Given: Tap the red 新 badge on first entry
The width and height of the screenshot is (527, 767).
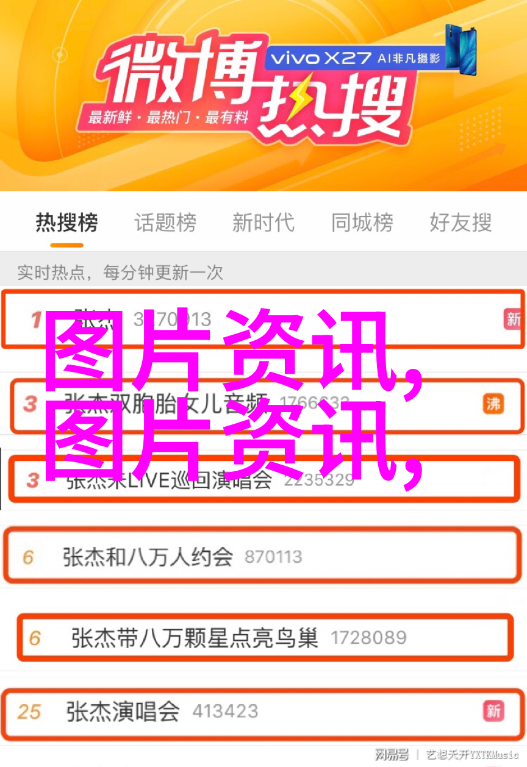Looking at the screenshot, I should tap(514, 319).
